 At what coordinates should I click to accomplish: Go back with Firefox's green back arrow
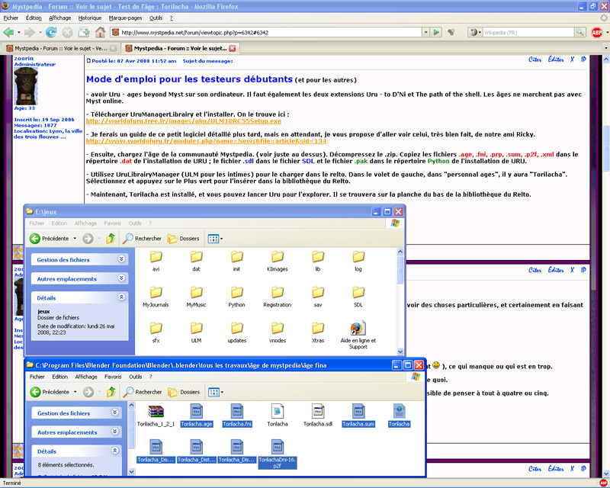(8, 32)
